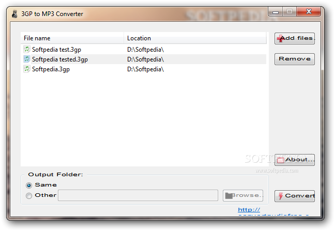This screenshot has width=335, height=231.
Task: Click the music icon beside Softpedia test.3gp
Action: [26, 49]
